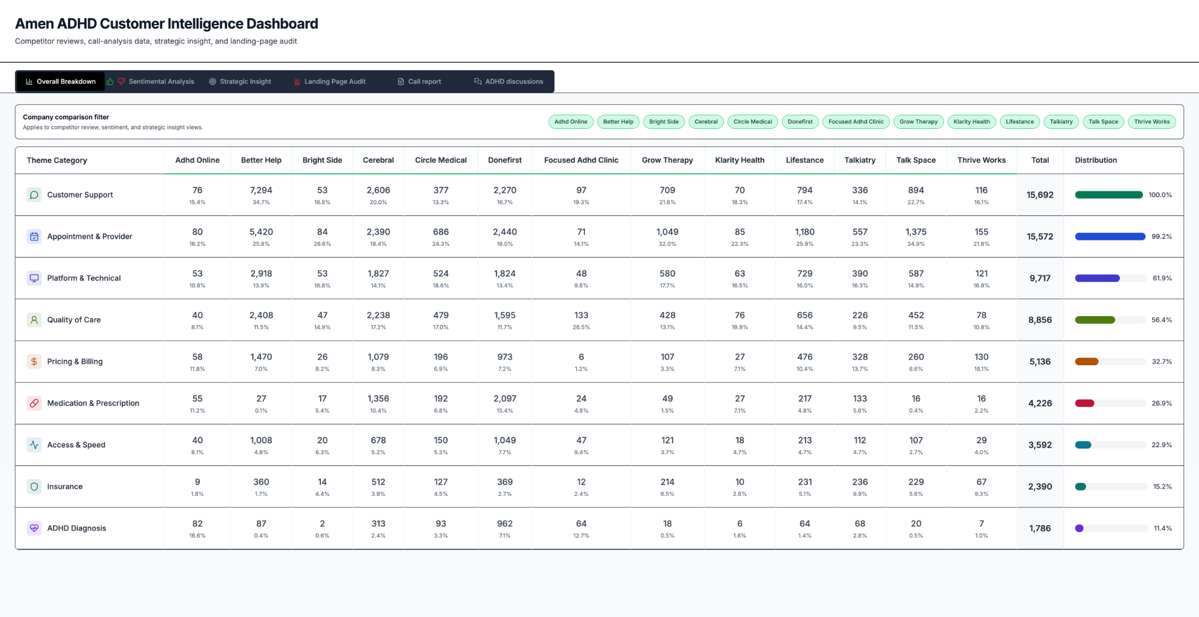Click the Insurance shield icon

click(34, 486)
